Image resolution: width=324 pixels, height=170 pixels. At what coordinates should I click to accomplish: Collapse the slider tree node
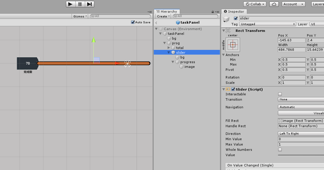click(169, 53)
